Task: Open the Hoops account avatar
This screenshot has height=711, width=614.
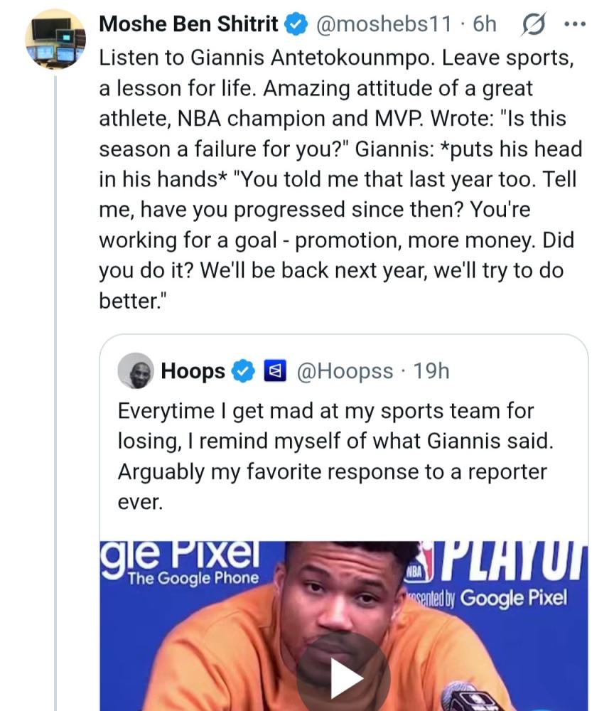Action: click(135, 370)
